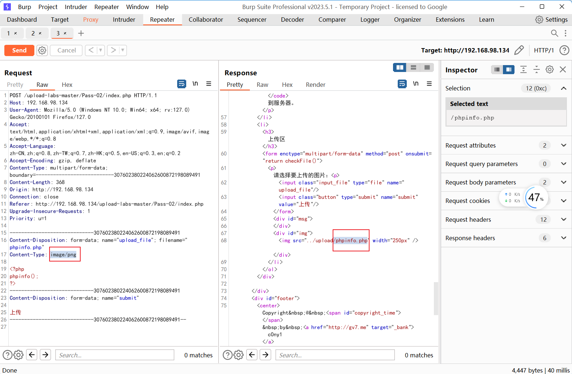Image resolution: width=572 pixels, height=374 pixels.
Task: Expand Request cookies section
Action: click(x=564, y=201)
